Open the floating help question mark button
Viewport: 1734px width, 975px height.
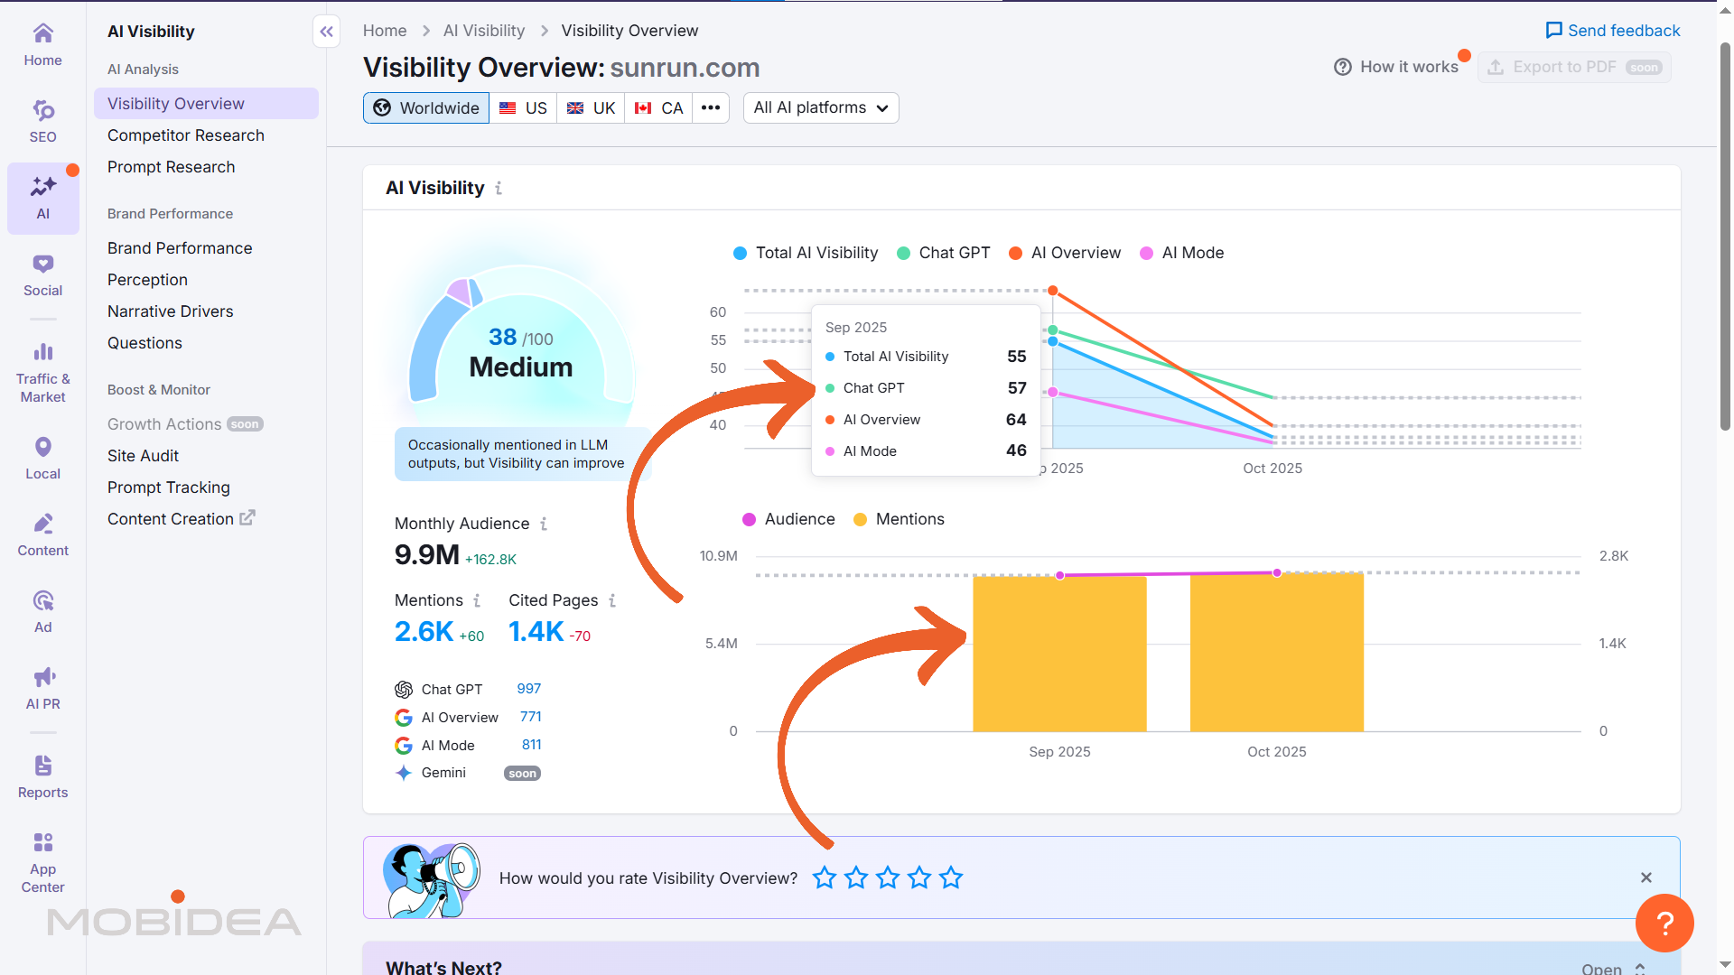[1665, 923]
